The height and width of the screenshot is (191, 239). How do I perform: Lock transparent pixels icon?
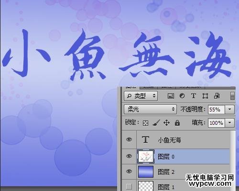145,123
